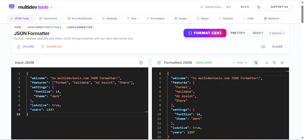Click the Network globe icon in nav
Screen dimensions: 304x140
(x=265, y=19)
